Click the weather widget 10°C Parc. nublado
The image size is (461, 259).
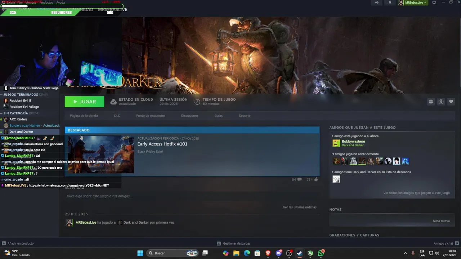pyautogui.click(x=17, y=253)
